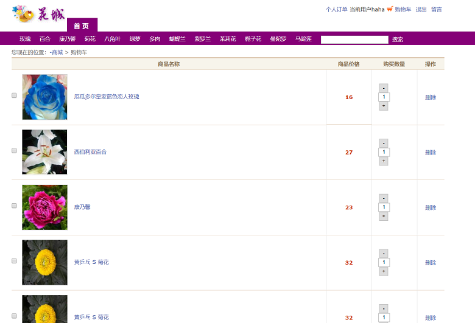Click the 花城 flower logo
Image resolution: width=475 pixels, height=323 pixels.
point(38,13)
